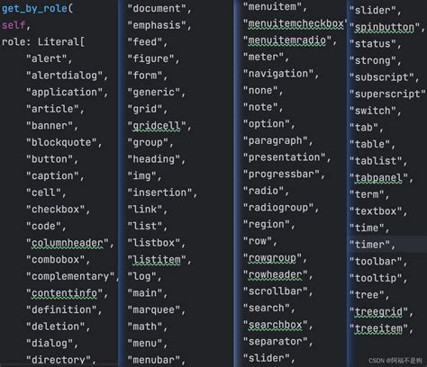This screenshot has height=367, width=427.
Task: Click the "radiogroup" string literal
Action: point(278,208)
